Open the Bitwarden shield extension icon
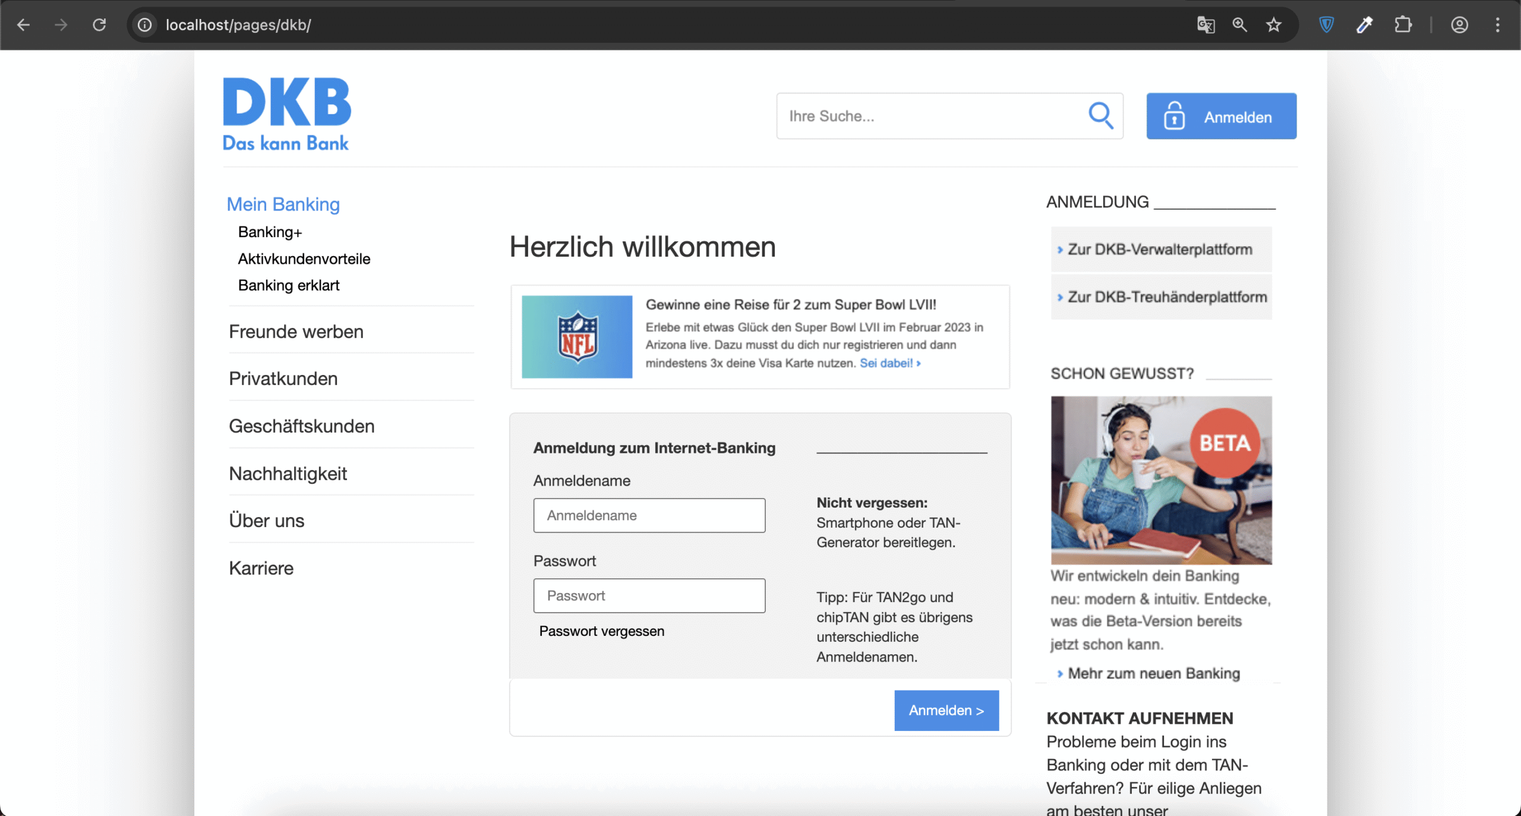1521x816 pixels. (x=1326, y=25)
